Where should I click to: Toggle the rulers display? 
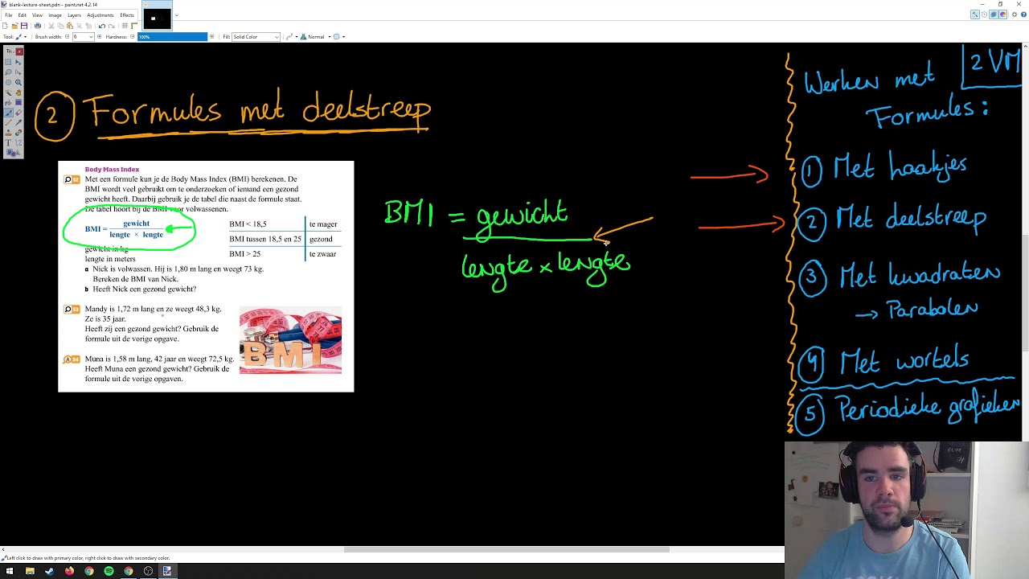134,26
